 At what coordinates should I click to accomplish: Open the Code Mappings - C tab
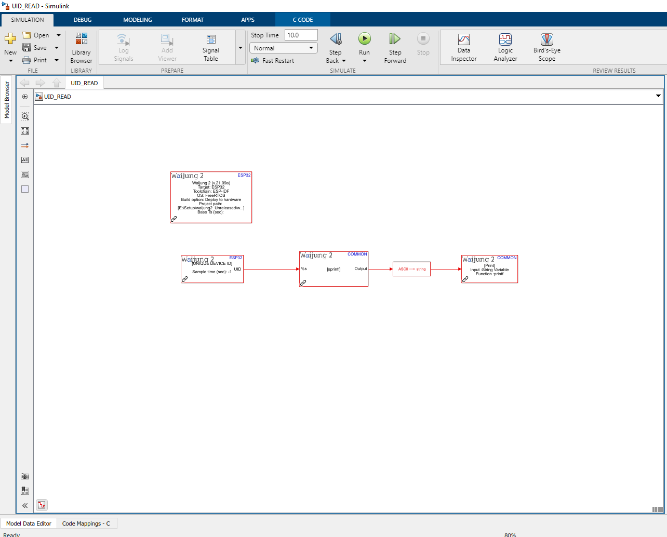tap(86, 523)
